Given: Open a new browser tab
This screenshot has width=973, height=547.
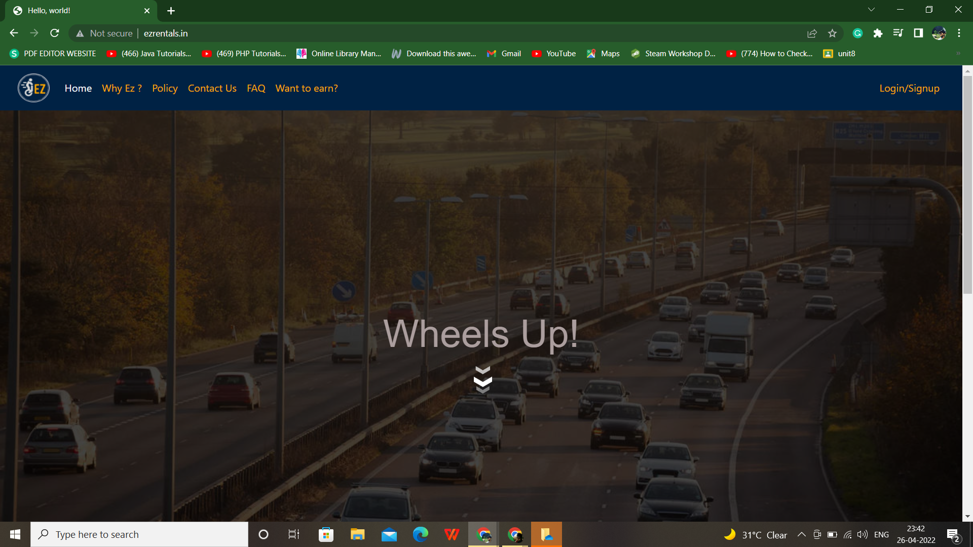Looking at the screenshot, I should tap(171, 11).
